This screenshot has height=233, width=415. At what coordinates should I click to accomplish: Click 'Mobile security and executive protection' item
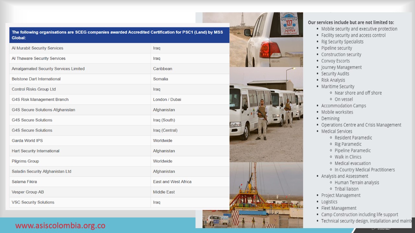359,29
